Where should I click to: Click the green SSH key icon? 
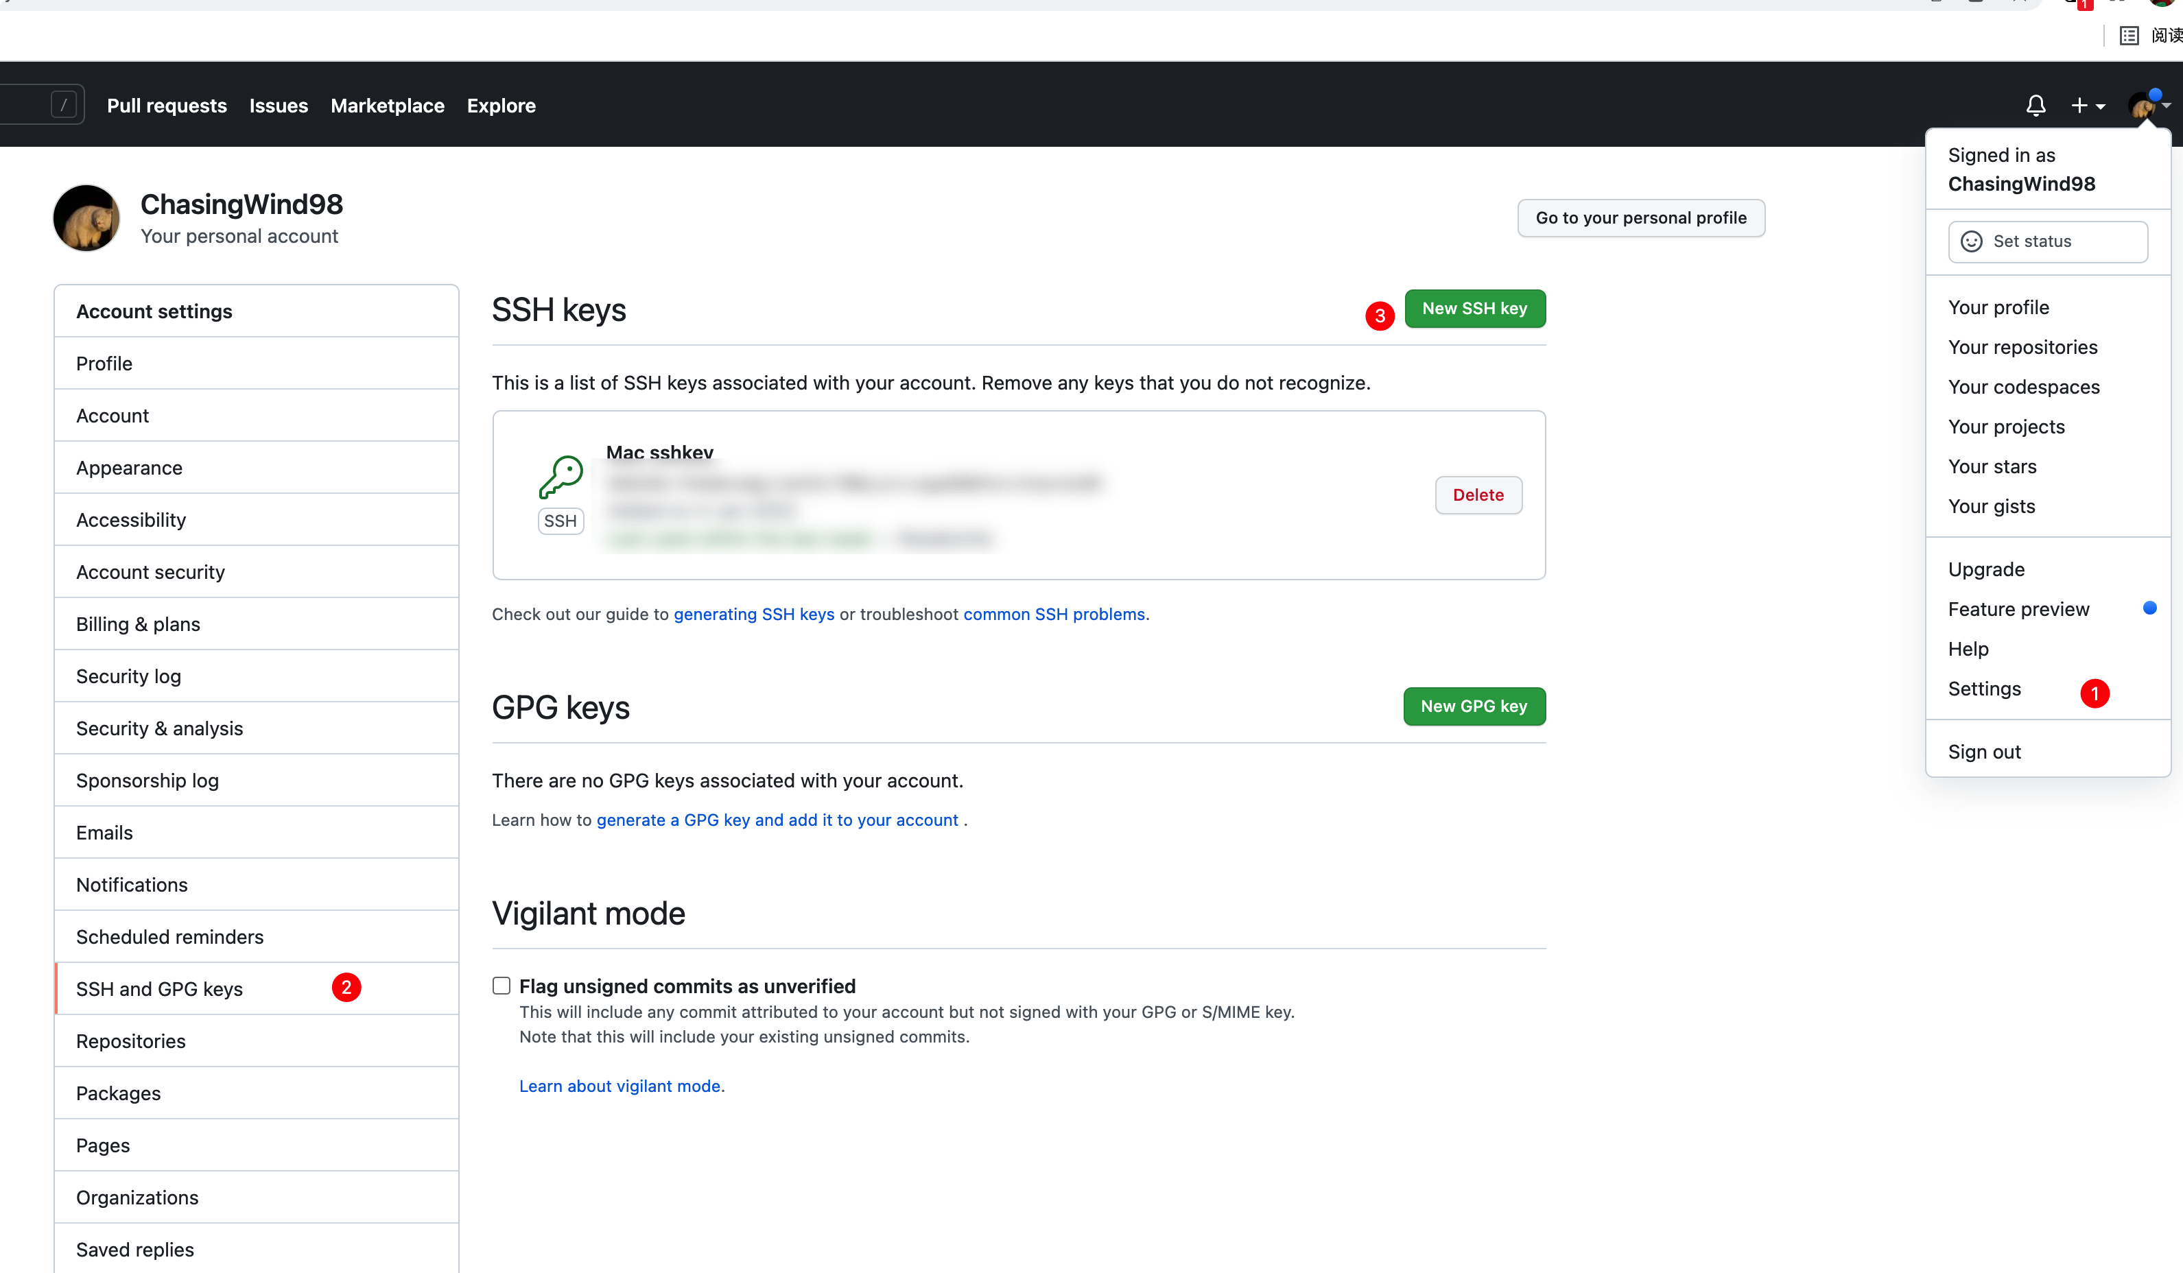(560, 477)
